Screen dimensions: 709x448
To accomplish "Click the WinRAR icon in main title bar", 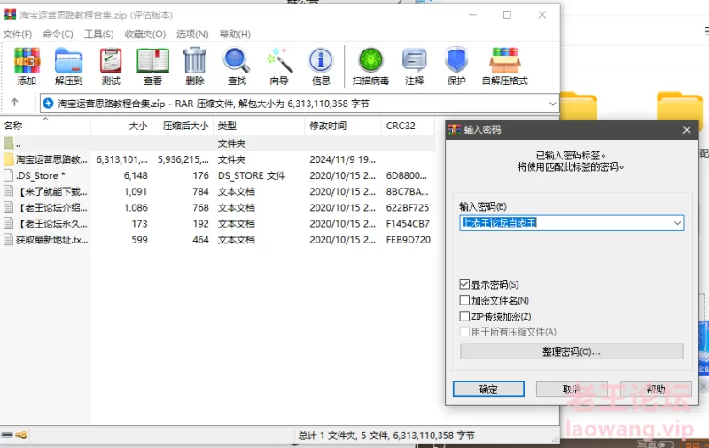I will pyautogui.click(x=10, y=14).
